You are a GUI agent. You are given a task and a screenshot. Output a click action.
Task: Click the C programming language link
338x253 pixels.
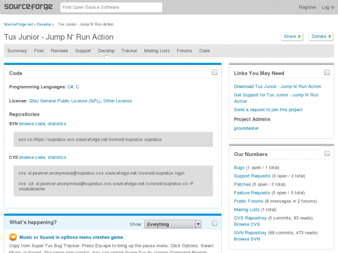point(78,87)
